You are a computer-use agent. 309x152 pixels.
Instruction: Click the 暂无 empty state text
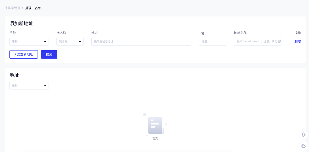pos(155,139)
